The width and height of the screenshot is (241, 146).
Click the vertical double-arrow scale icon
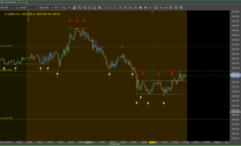click(115, 8)
